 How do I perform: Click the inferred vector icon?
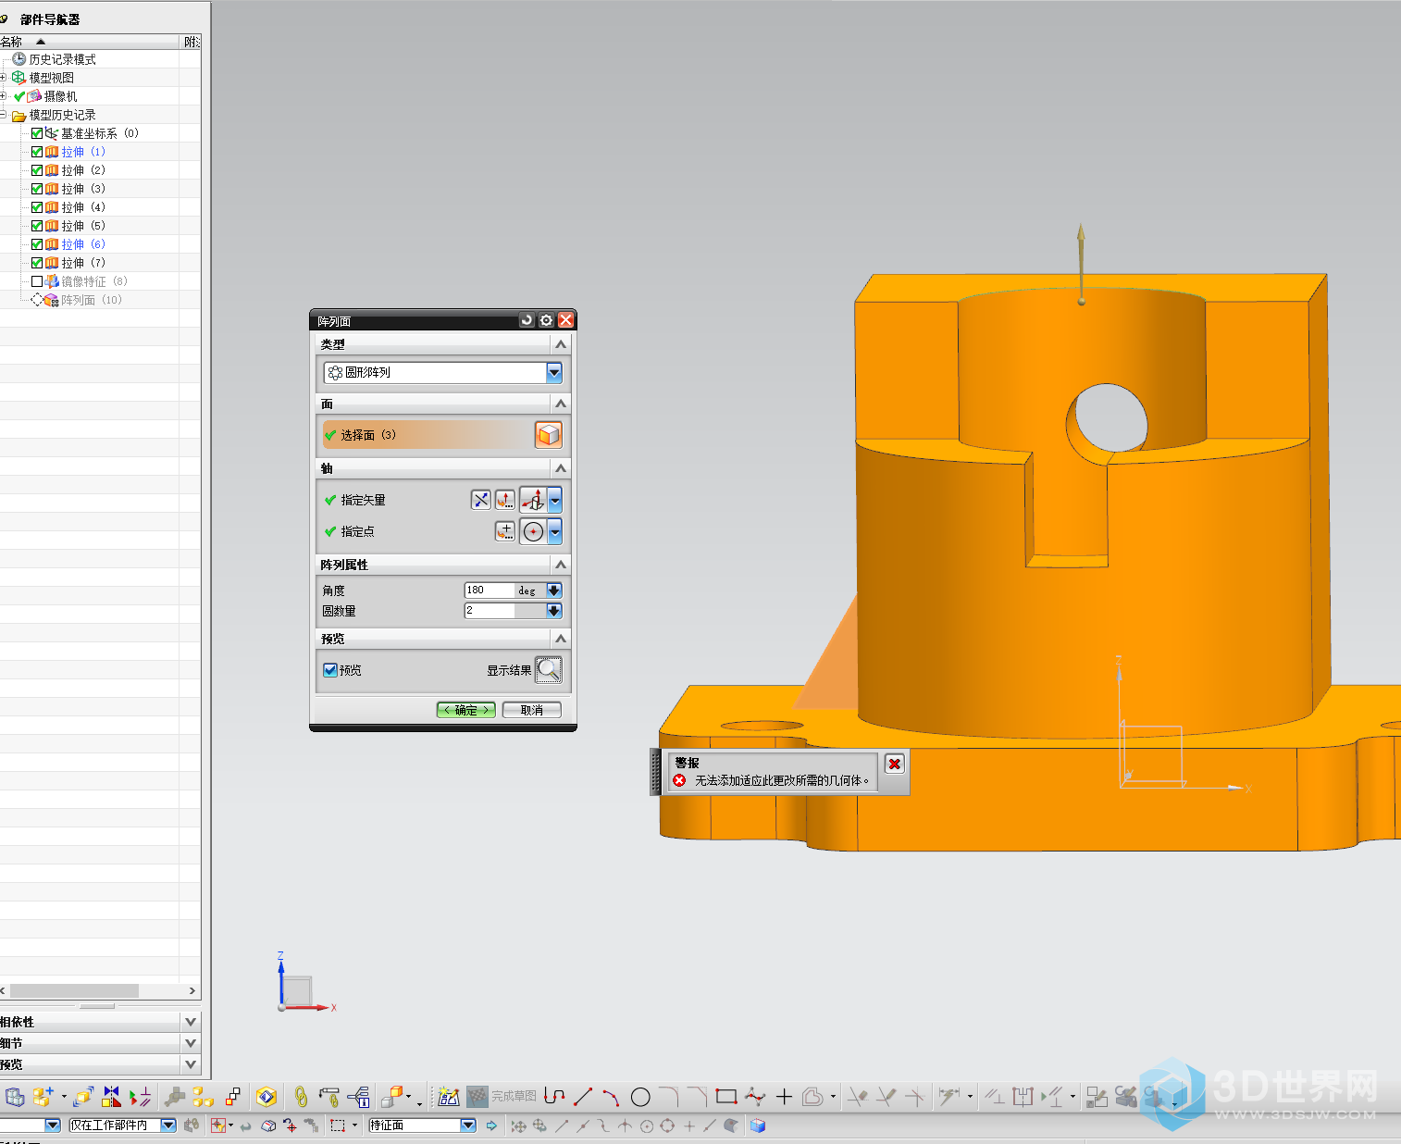[534, 500]
